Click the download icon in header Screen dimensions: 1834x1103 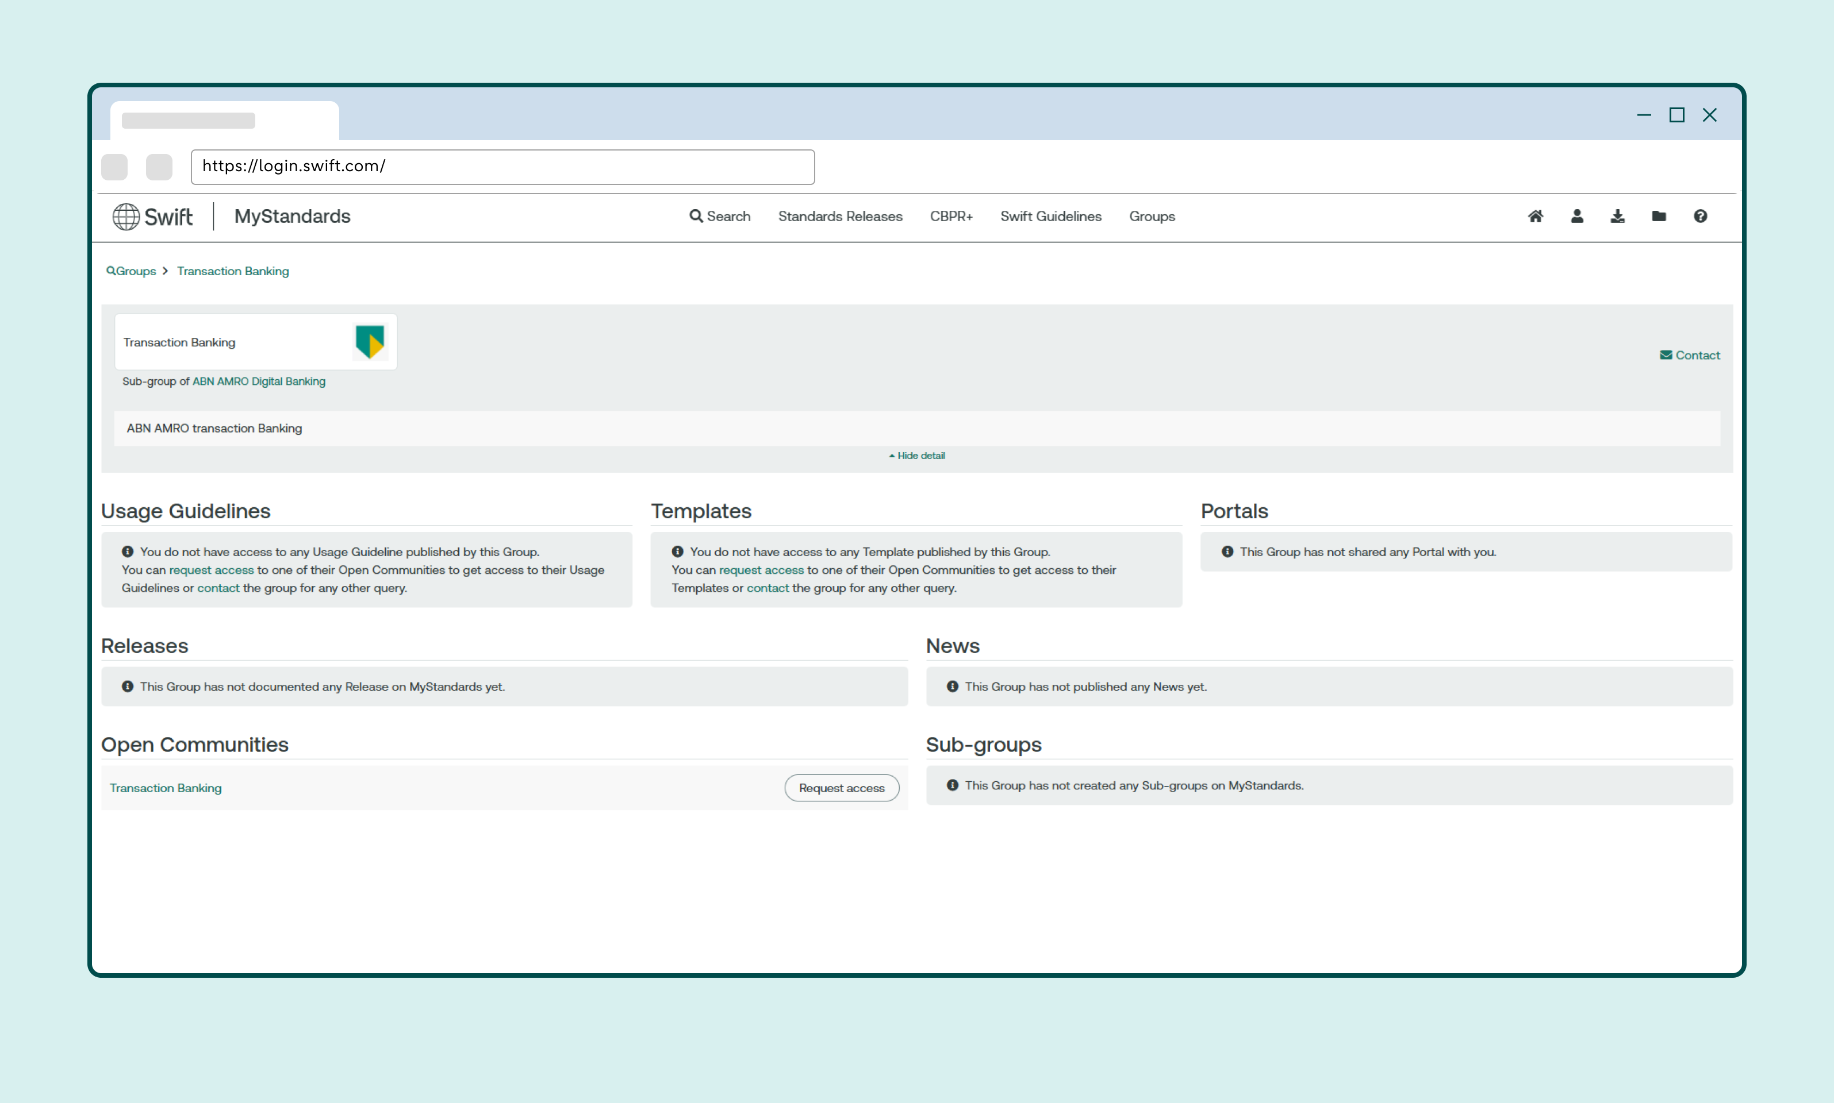click(x=1618, y=216)
